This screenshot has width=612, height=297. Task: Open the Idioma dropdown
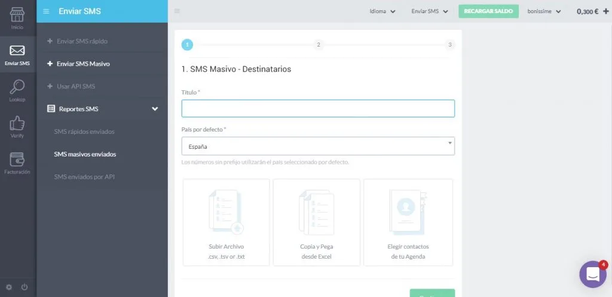tap(382, 11)
